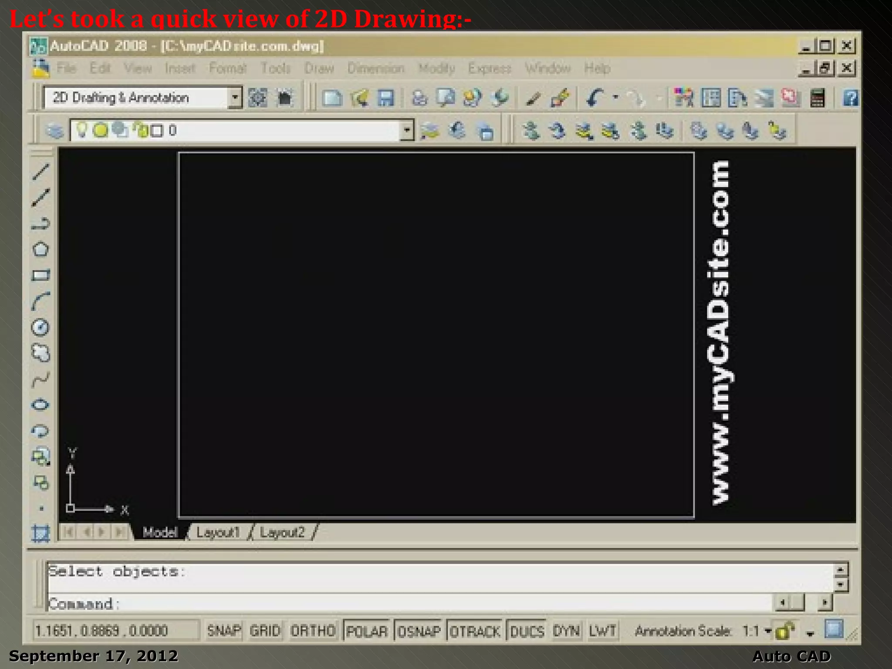Select the Construction Line tool

click(41, 197)
